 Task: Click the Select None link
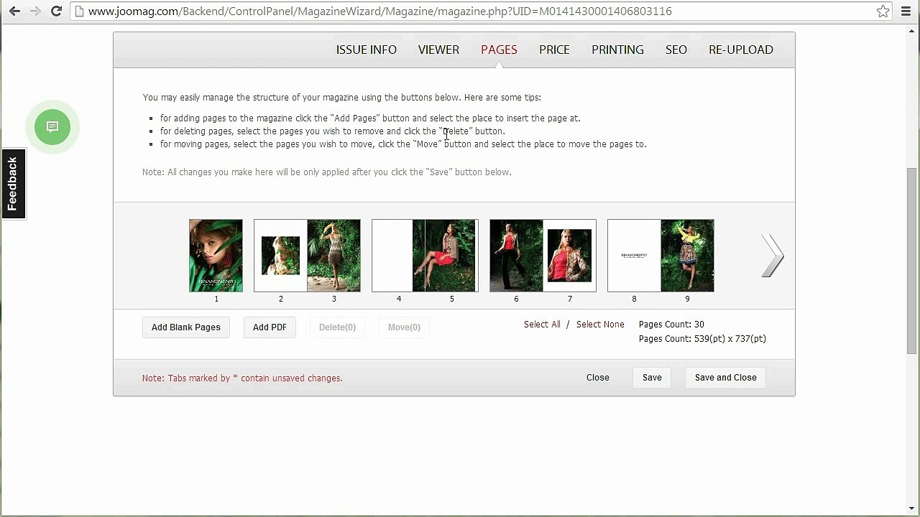click(600, 325)
